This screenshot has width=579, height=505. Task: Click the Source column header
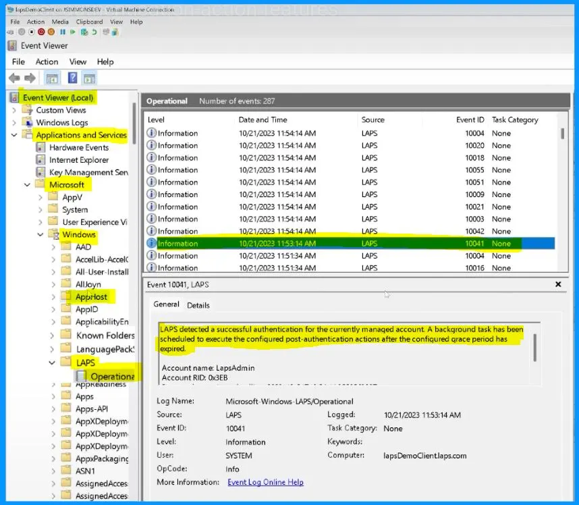pyautogui.click(x=373, y=119)
